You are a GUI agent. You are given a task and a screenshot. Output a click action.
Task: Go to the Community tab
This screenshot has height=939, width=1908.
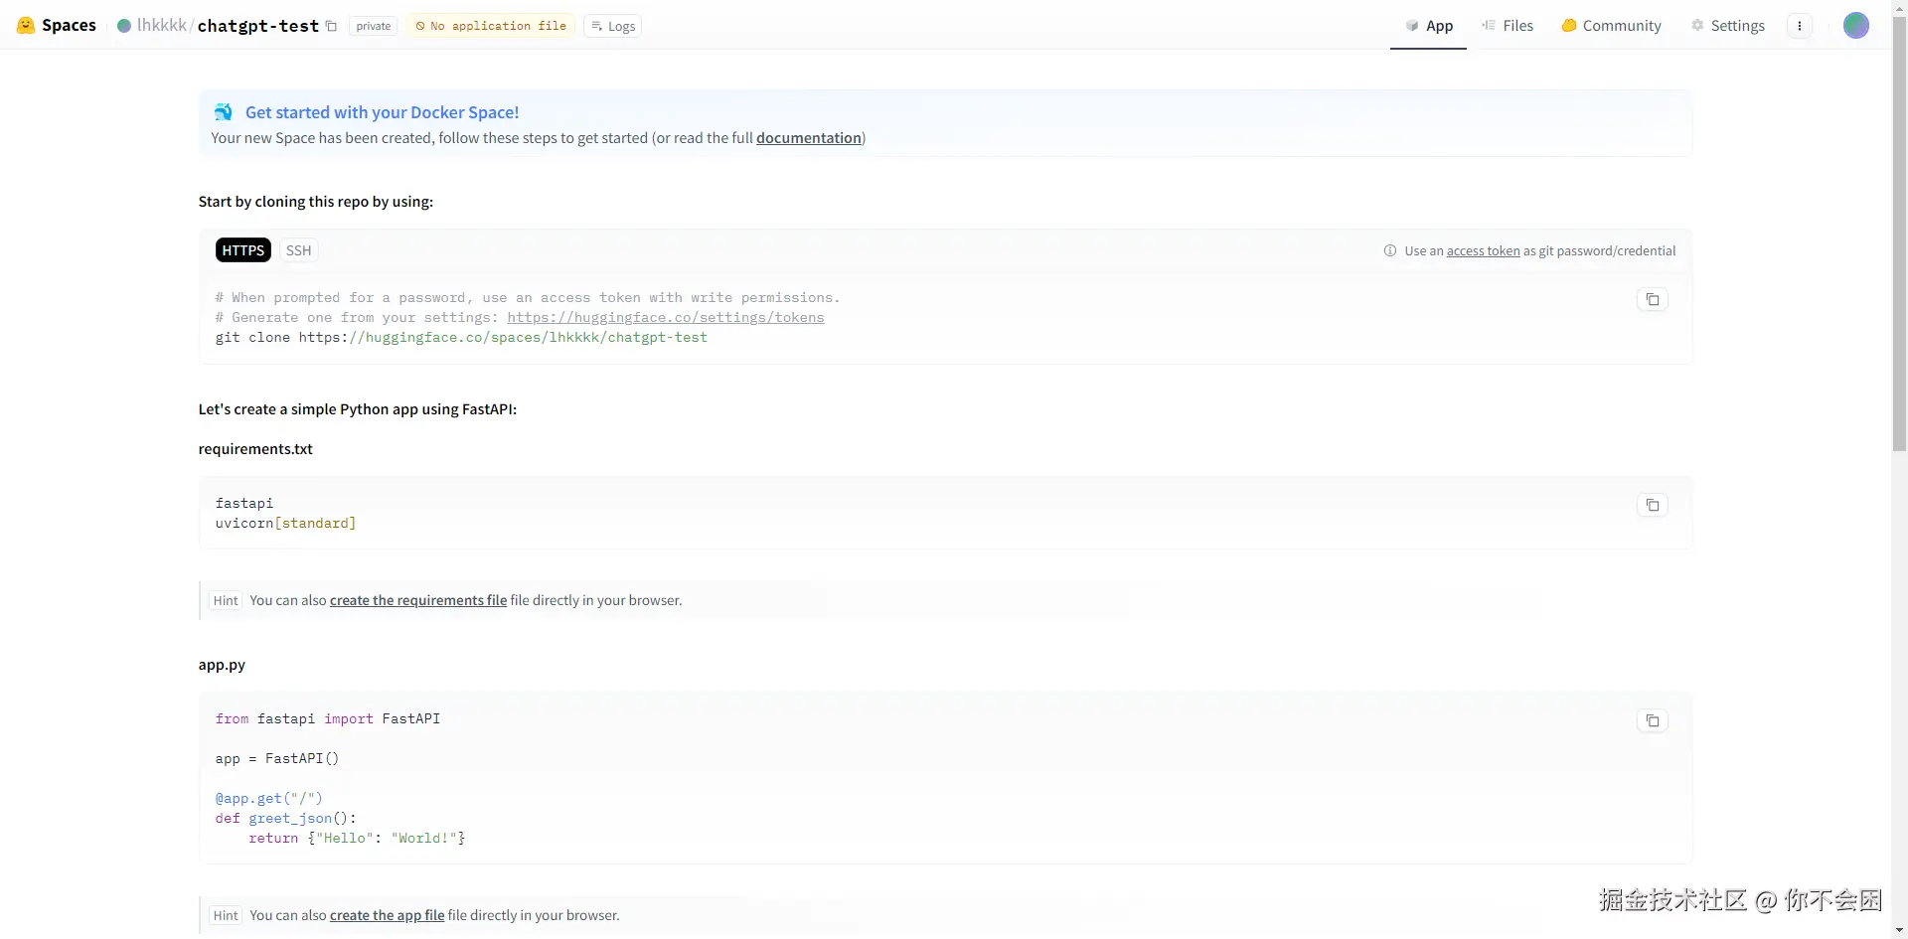1611,26
